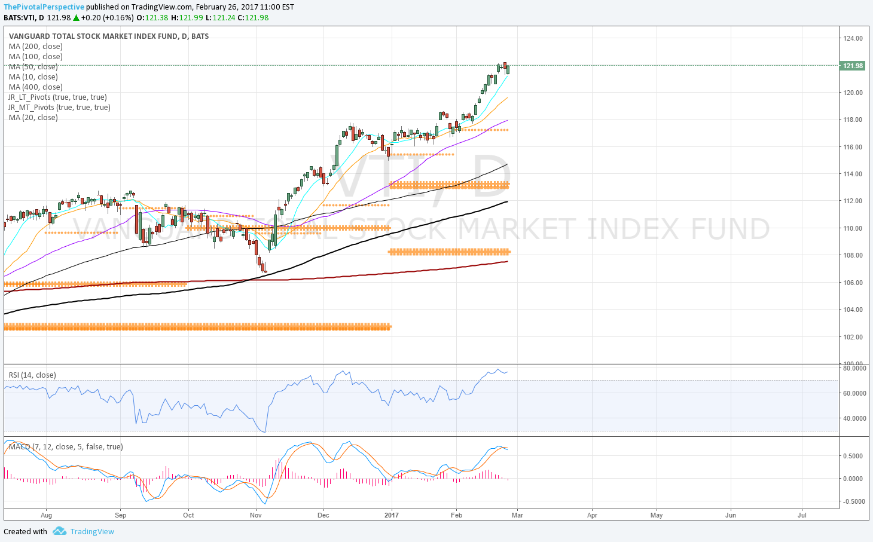Select JR_MT_Pivots indicator label
The width and height of the screenshot is (873, 542).
click(59, 107)
